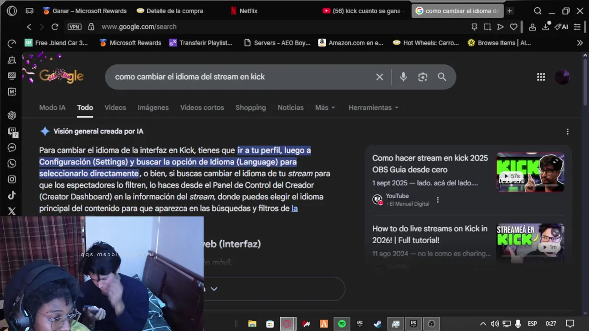The image size is (589, 331).
Task: Open the browser profile icon in toolbar
Action: click(532, 27)
